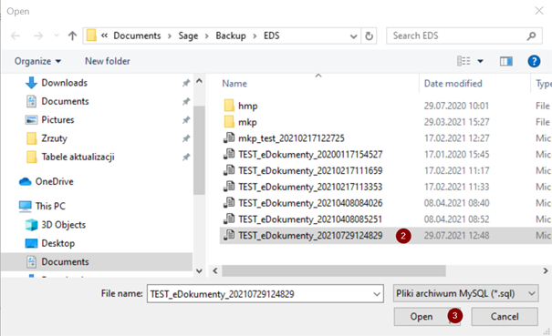Open the Help question mark
552x336 pixels.
(534, 61)
